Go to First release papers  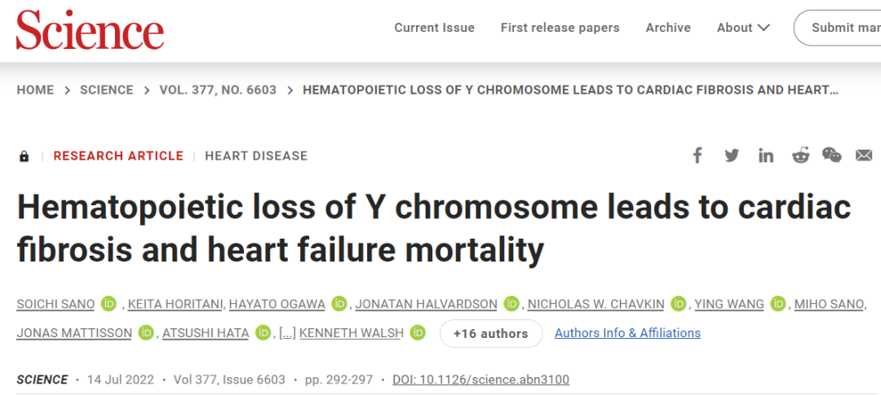click(x=560, y=28)
